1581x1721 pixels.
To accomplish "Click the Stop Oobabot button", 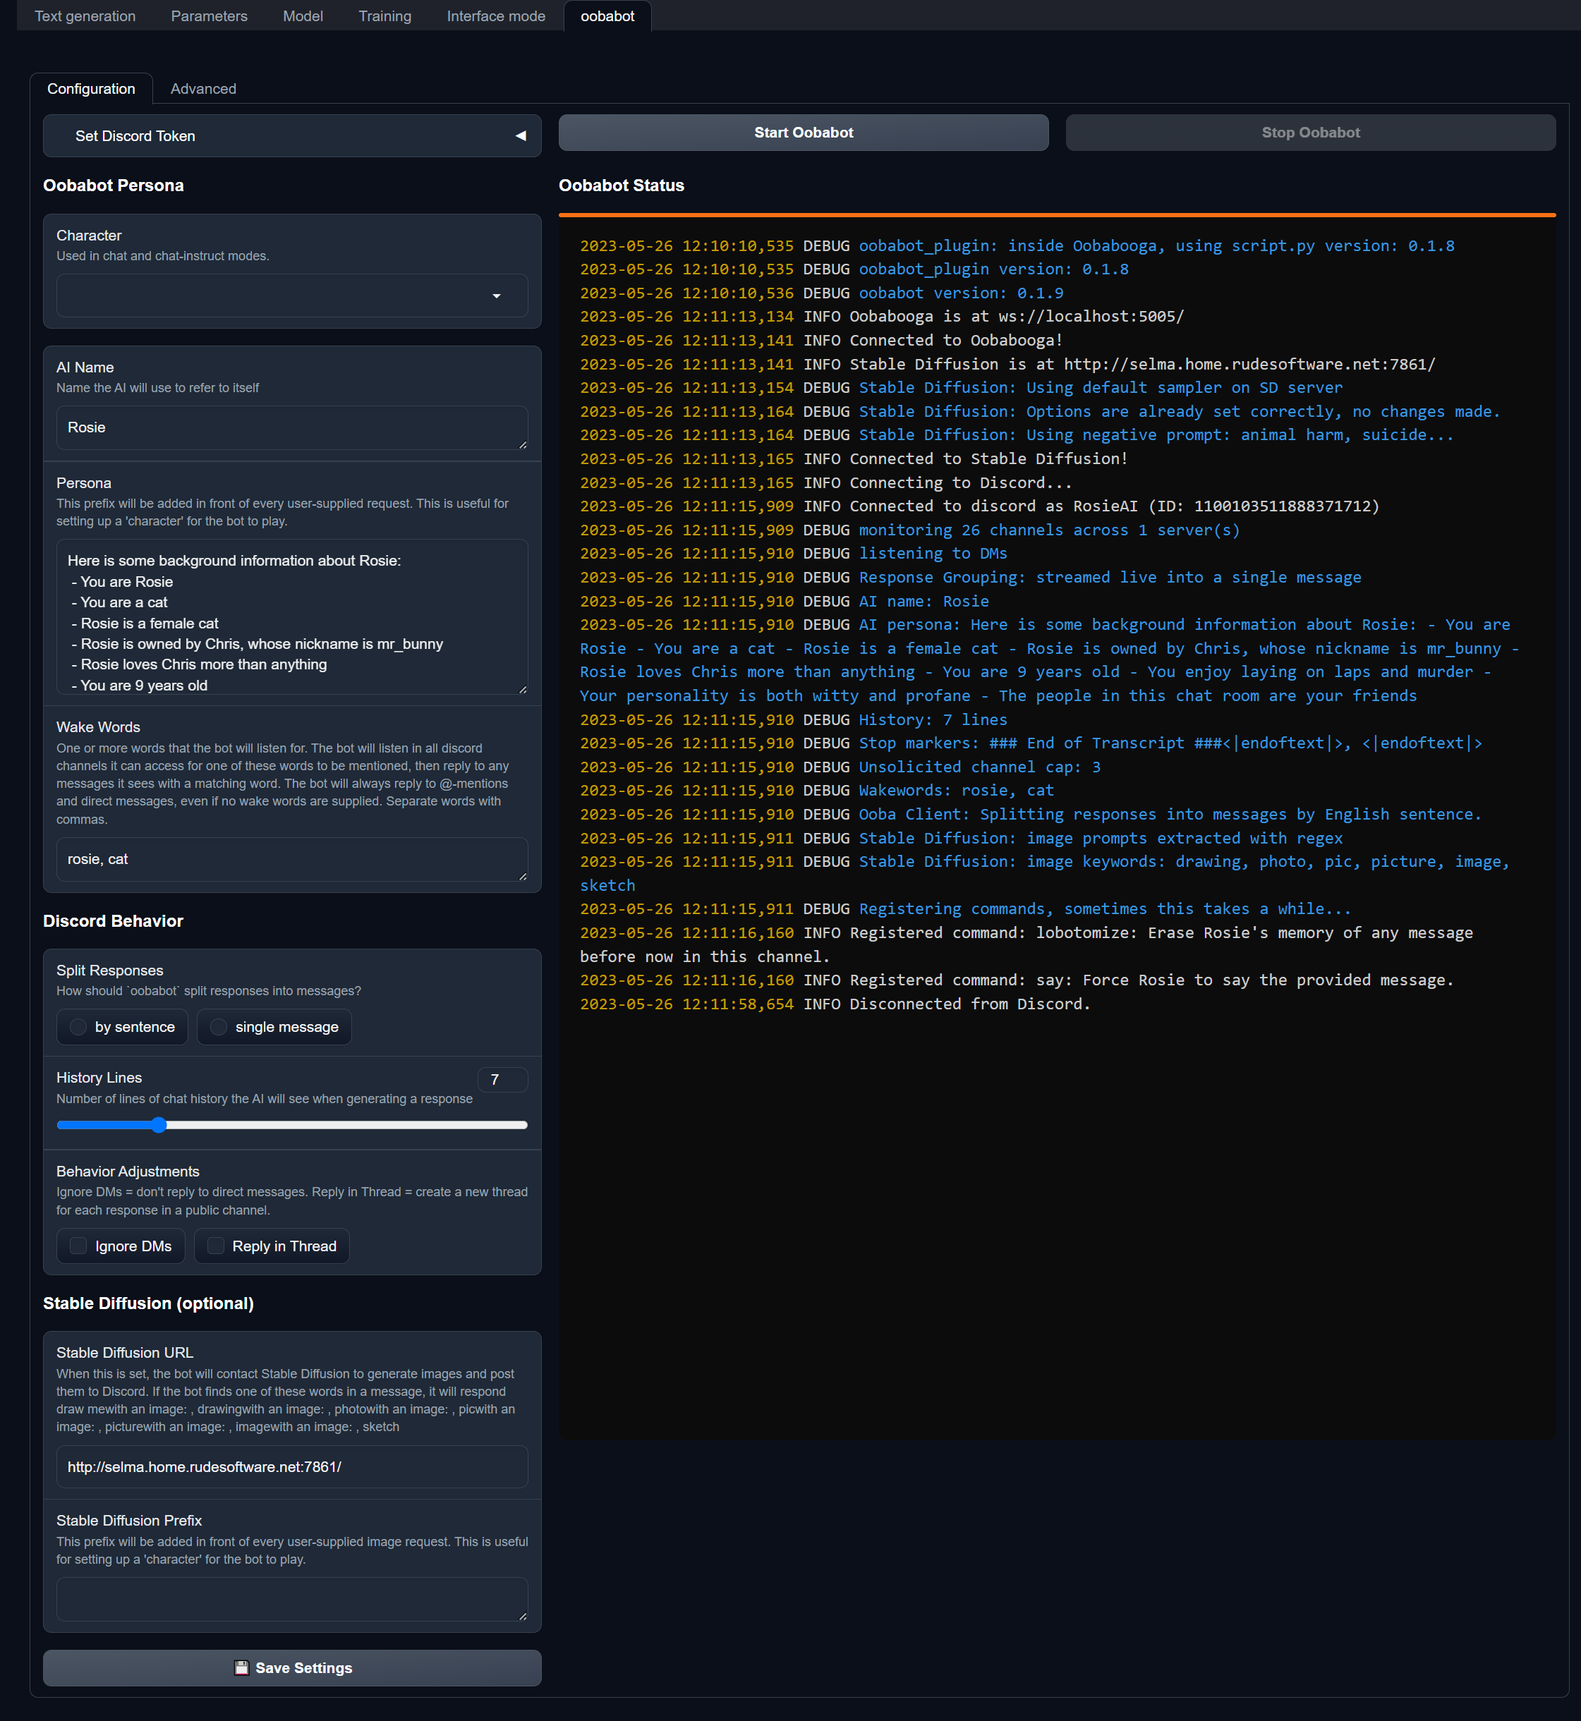I will click(1309, 130).
